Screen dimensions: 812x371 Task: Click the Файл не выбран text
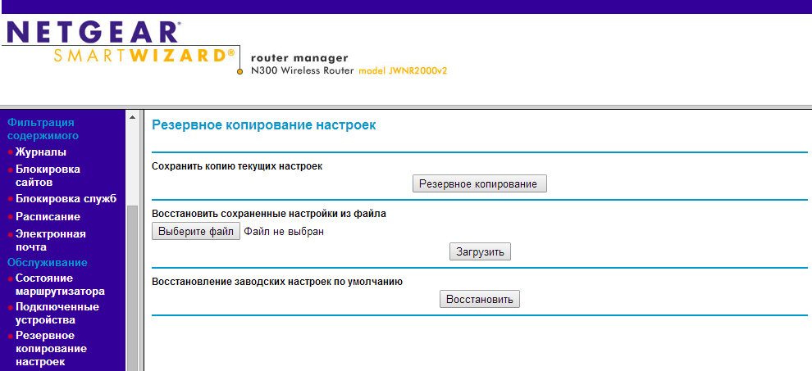[x=284, y=231]
